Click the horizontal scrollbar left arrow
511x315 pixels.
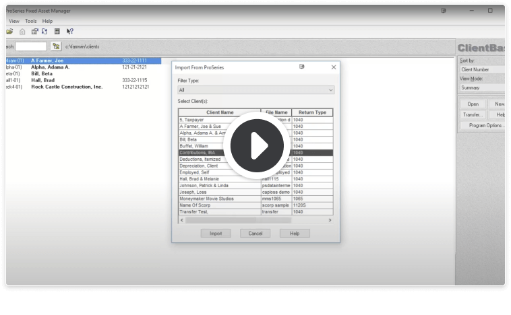point(182,220)
